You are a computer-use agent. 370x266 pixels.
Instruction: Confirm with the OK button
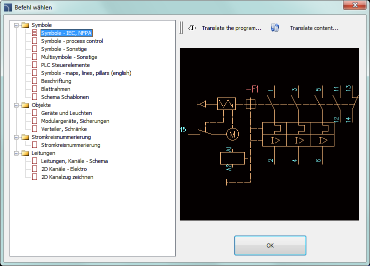tap(270, 245)
